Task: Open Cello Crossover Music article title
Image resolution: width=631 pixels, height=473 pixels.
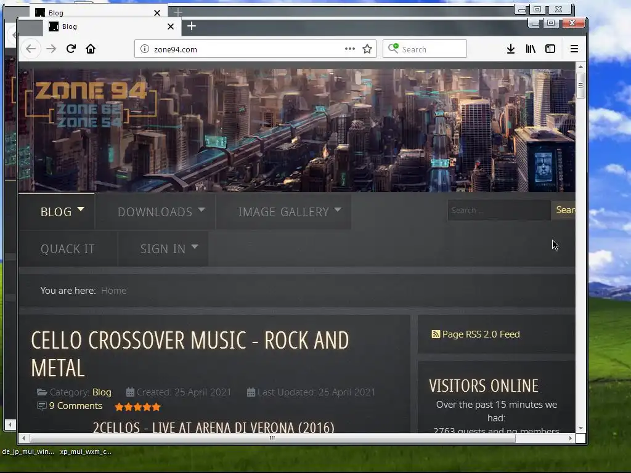Action: click(x=190, y=354)
